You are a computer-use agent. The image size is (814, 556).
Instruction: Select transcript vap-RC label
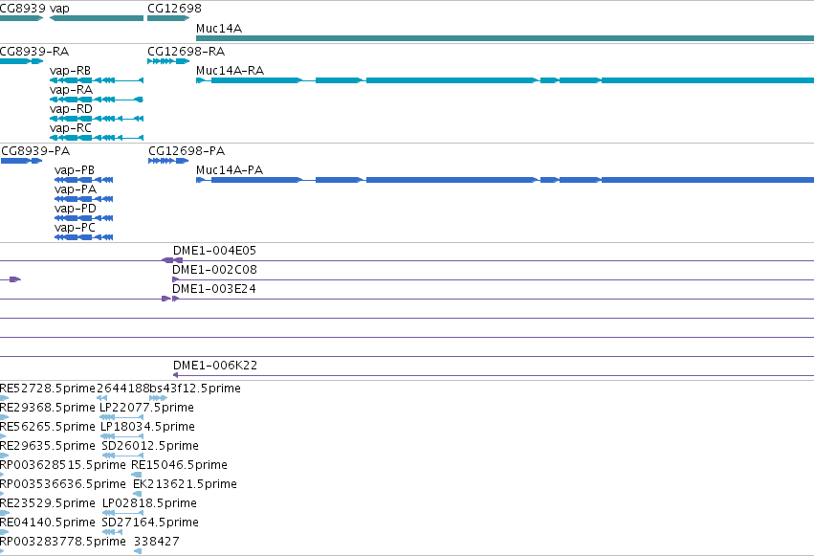(71, 128)
